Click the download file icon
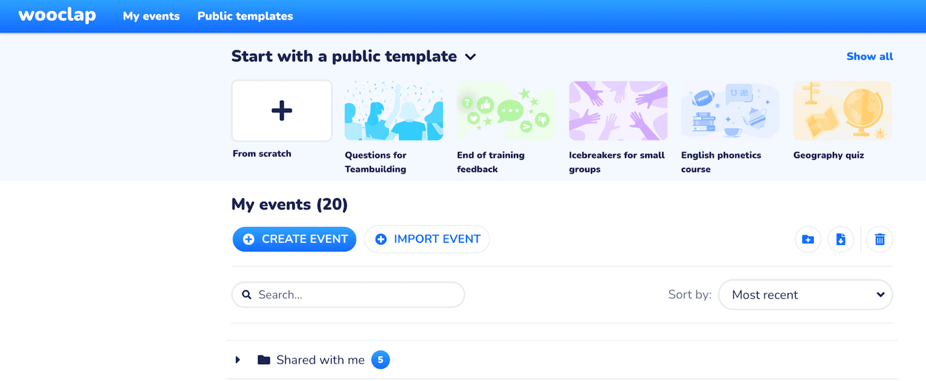 click(x=840, y=239)
